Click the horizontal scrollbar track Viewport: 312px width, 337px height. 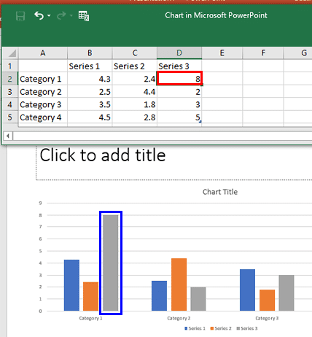[163, 136]
